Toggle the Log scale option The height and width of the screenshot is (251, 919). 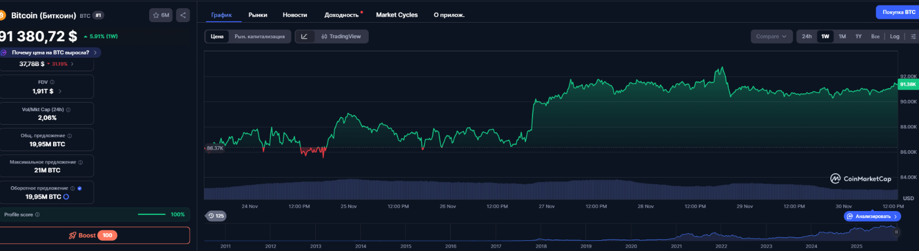pyautogui.click(x=895, y=36)
